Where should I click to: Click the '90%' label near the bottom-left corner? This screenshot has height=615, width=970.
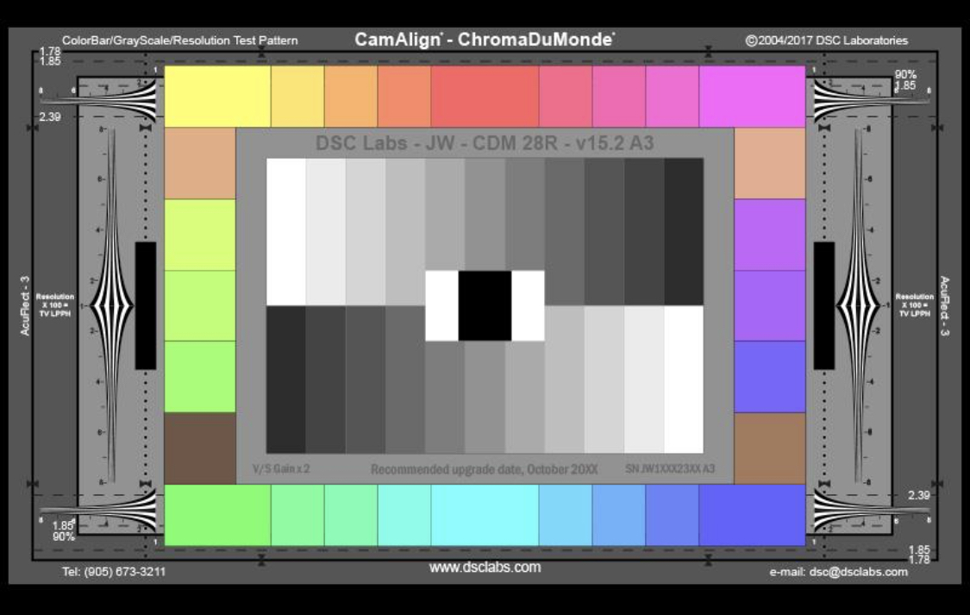[63, 537]
